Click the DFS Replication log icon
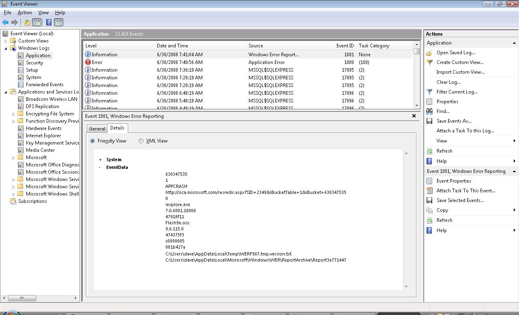This screenshot has height=315, width=519. [x=21, y=106]
